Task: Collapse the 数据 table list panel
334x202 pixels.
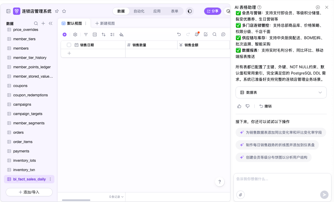Action: (51, 23)
